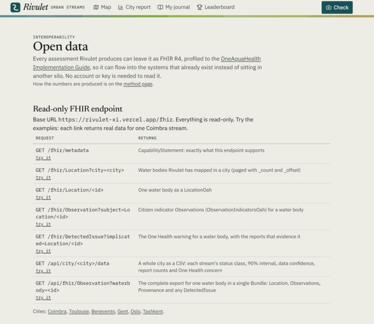Click the RETURNS column header
The image size is (374, 324).
pos(147,138)
